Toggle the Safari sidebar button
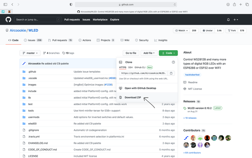This screenshot has height=158, width=252. point(5,4)
